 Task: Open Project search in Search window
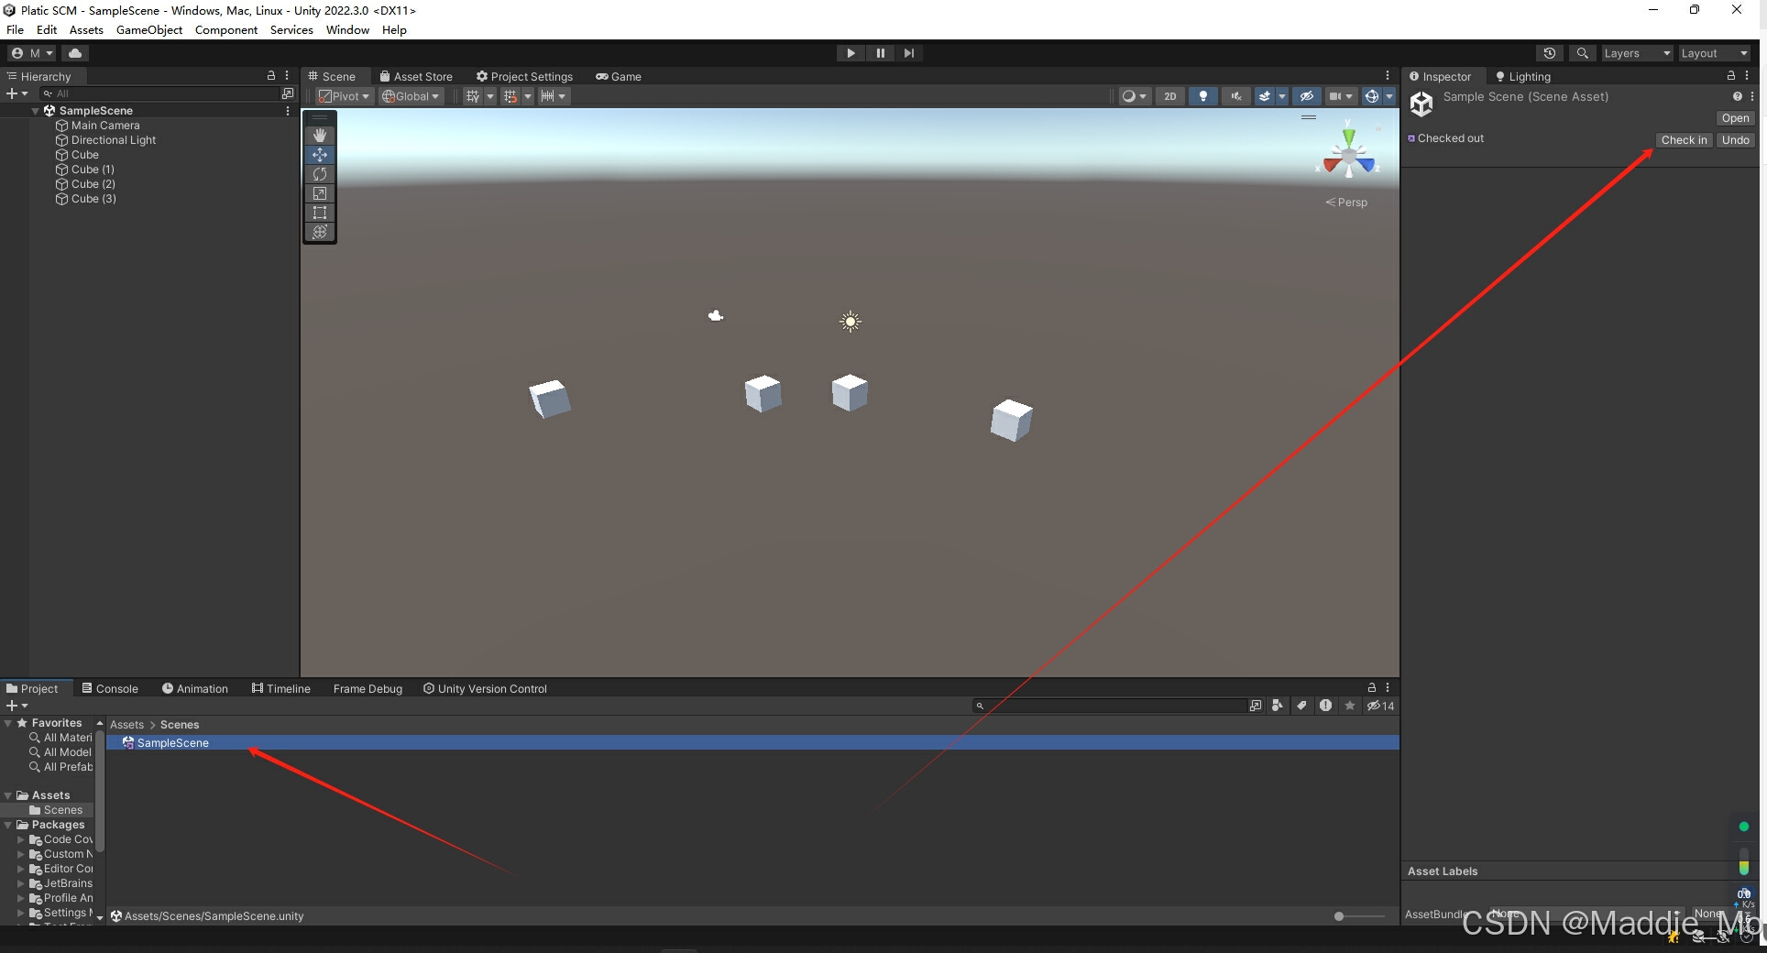[1256, 706]
